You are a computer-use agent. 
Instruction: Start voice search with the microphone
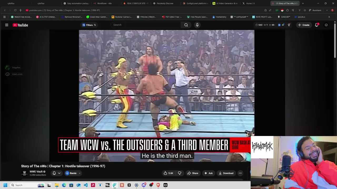pyautogui.click(x=197, y=25)
